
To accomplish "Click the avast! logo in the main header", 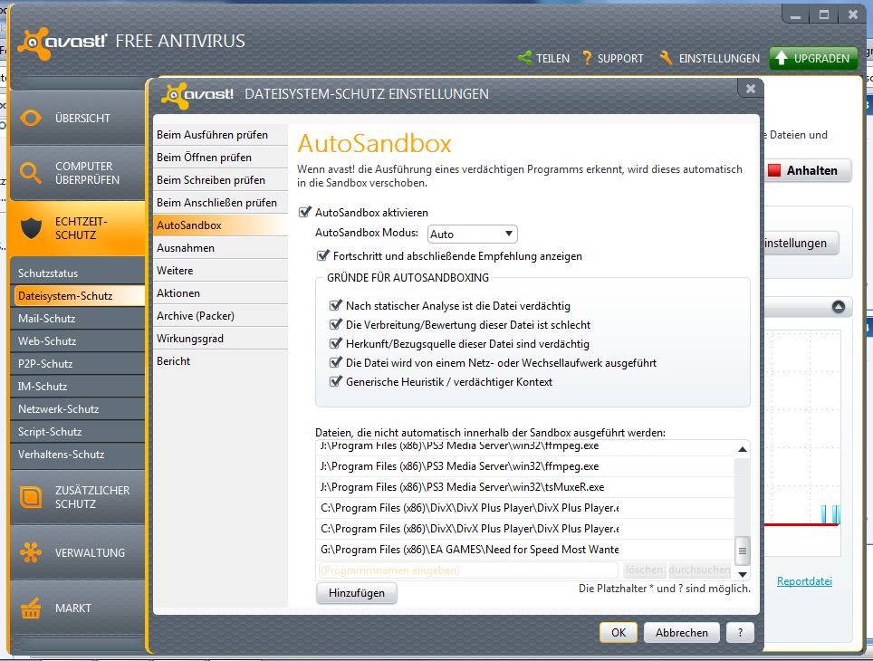I will coord(62,43).
